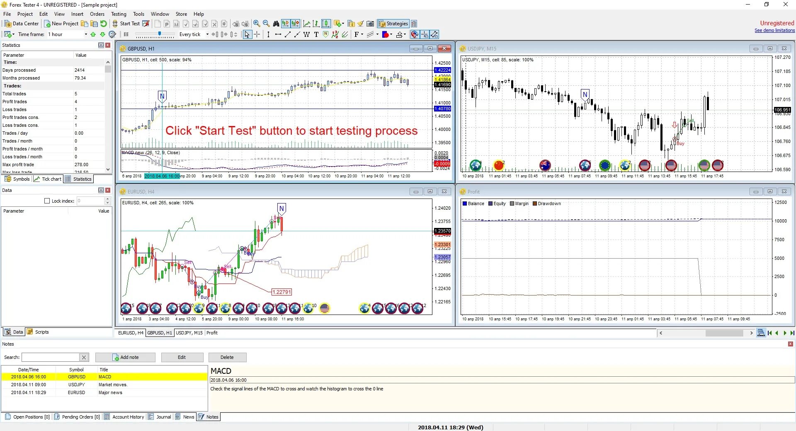The height and width of the screenshot is (431, 796).
Task: Select the vertical line drawing tool
Action: coord(268,34)
